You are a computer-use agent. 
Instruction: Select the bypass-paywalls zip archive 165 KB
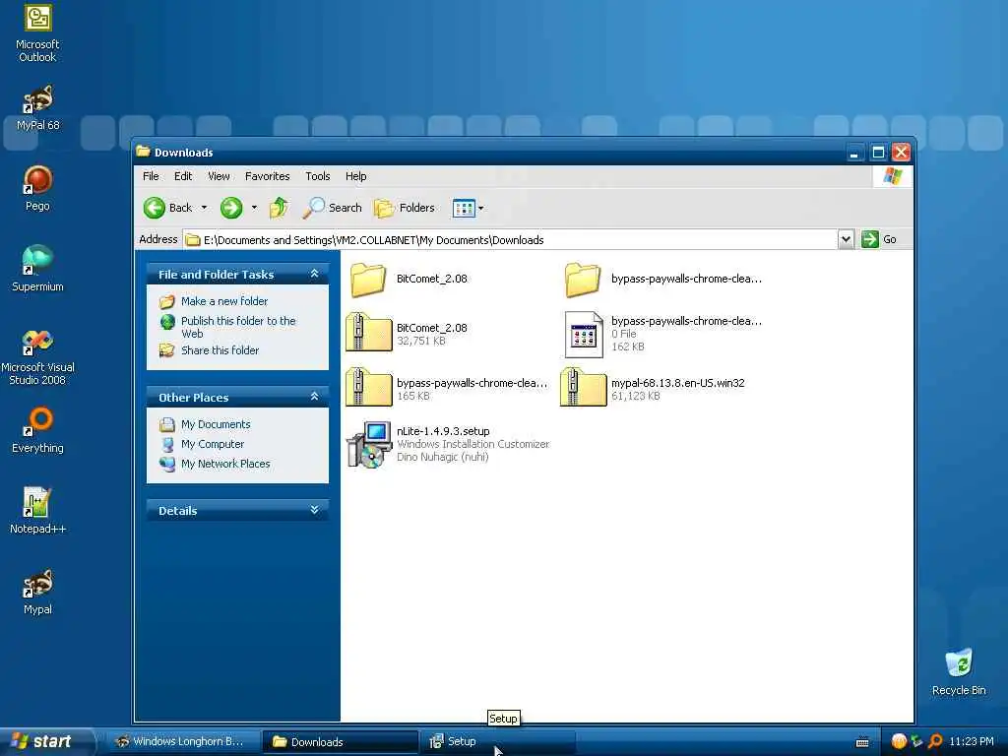coord(446,389)
